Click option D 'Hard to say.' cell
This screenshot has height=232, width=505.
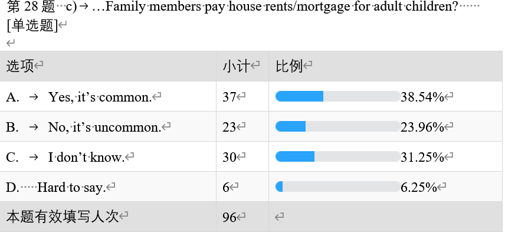coord(108,187)
